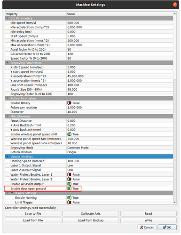
Task: Click the Read button
Action: coord(149,214)
